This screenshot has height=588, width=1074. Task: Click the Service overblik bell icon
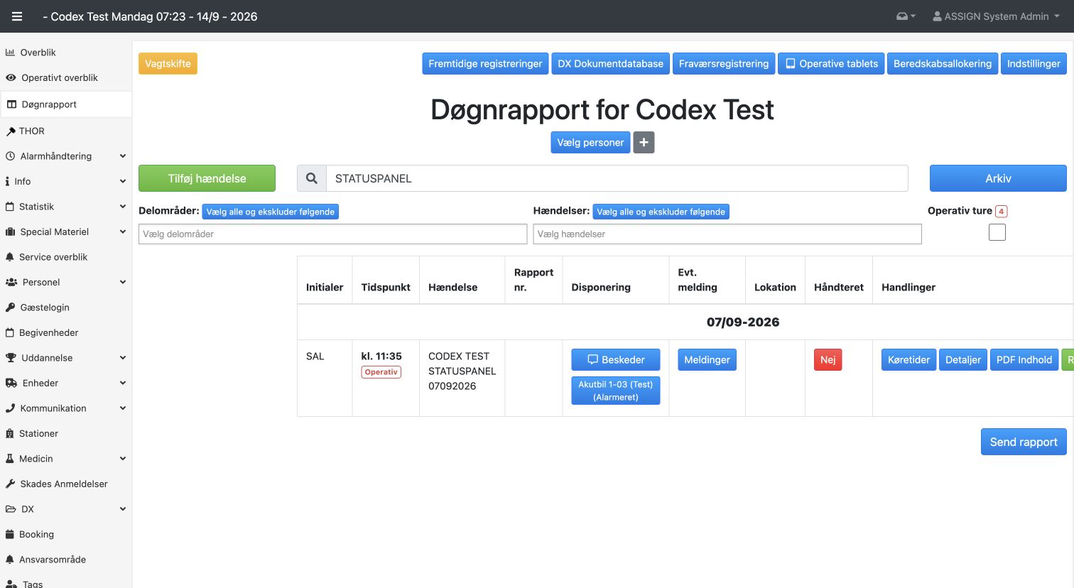[x=10, y=257]
